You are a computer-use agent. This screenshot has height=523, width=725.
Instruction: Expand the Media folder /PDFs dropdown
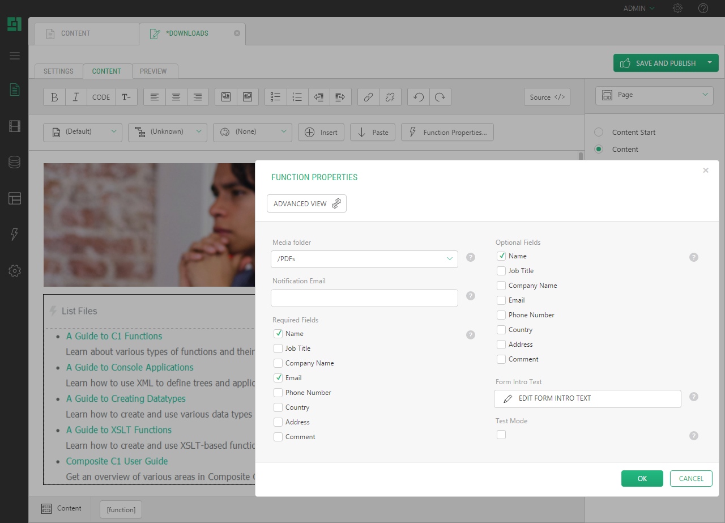point(364,259)
